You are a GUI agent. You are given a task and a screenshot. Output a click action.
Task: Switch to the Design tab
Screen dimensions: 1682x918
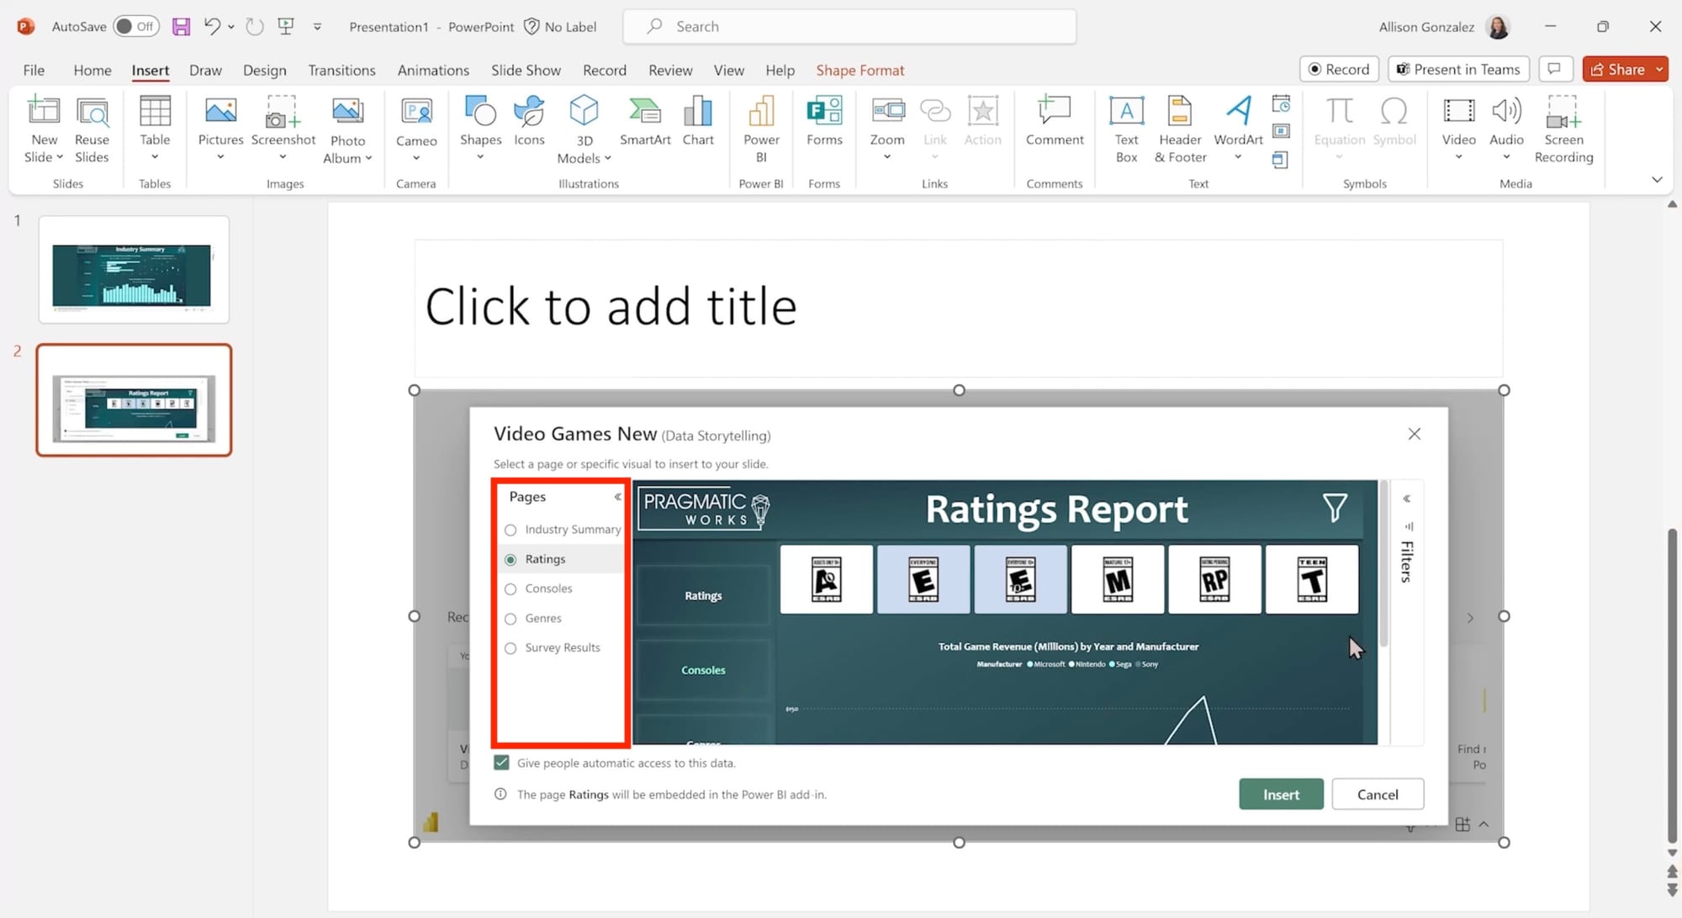(x=264, y=70)
